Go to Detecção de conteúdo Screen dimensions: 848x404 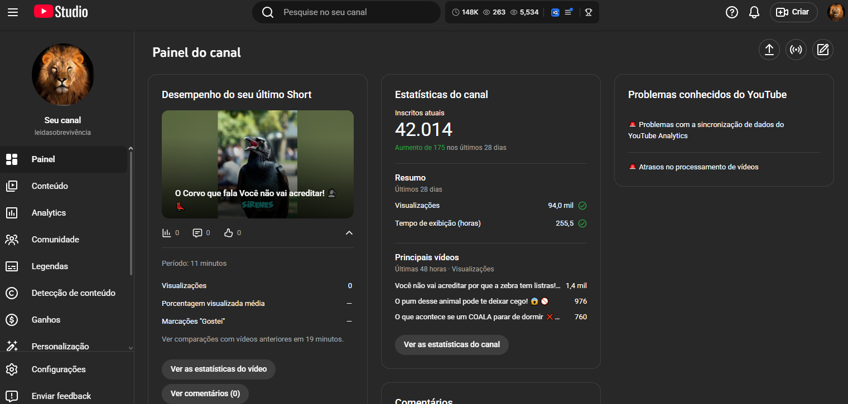point(64,293)
